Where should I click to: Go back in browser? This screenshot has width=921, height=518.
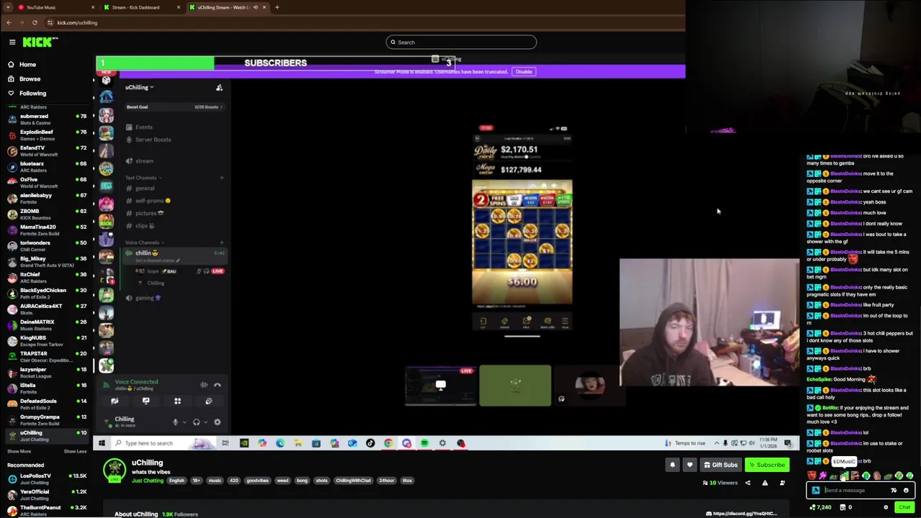9,22
